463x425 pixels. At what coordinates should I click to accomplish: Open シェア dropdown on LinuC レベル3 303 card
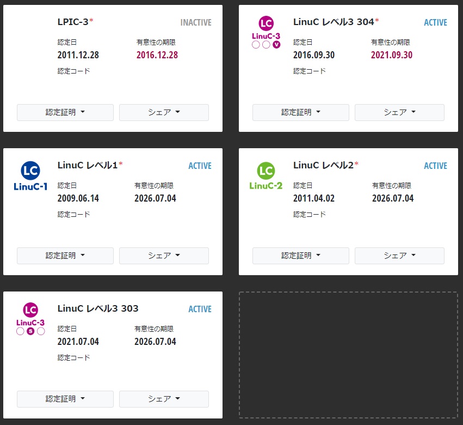pos(164,399)
